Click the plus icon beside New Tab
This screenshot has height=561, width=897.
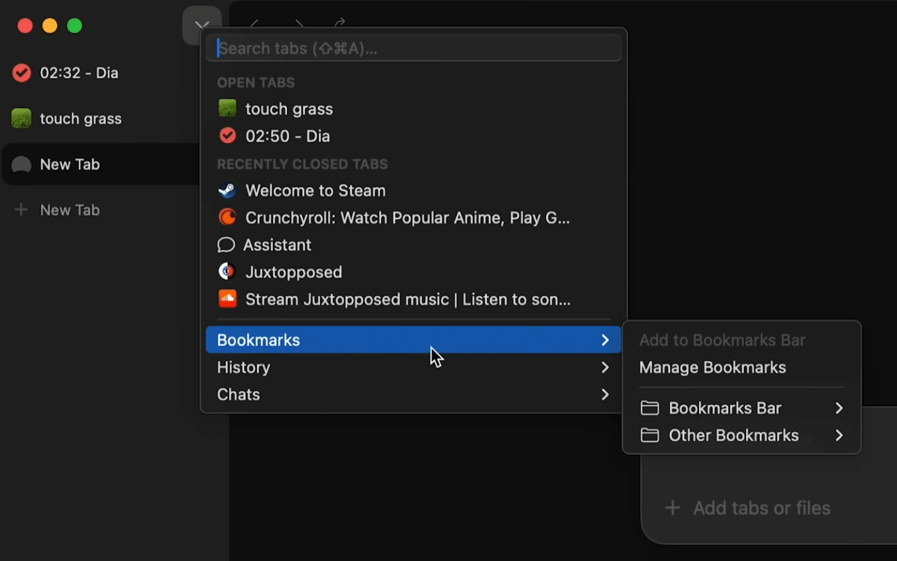(x=21, y=210)
